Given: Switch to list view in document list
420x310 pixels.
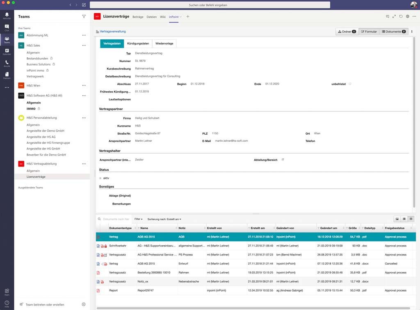Looking at the screenshot, I should coord(404,219).
